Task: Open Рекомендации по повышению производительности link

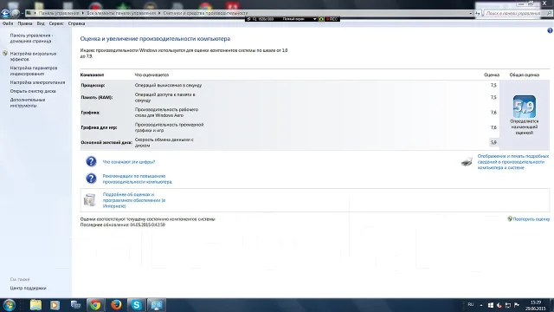Action: [137, 179]
